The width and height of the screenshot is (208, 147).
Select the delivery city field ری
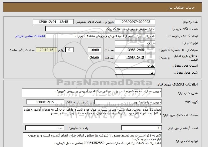(x=135, y=73)
